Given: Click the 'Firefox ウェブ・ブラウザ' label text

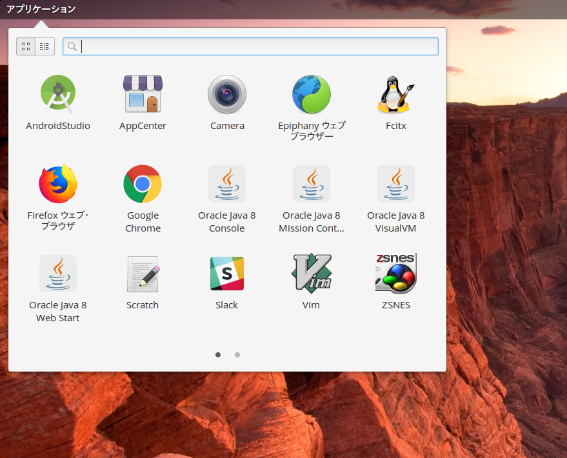Looking at the screenshot, I should point(58,221).
